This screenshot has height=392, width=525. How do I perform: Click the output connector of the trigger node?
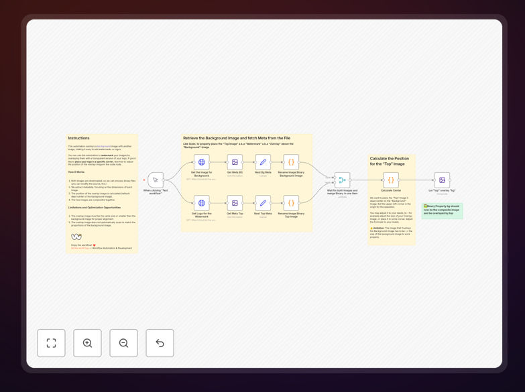[164, 180]
